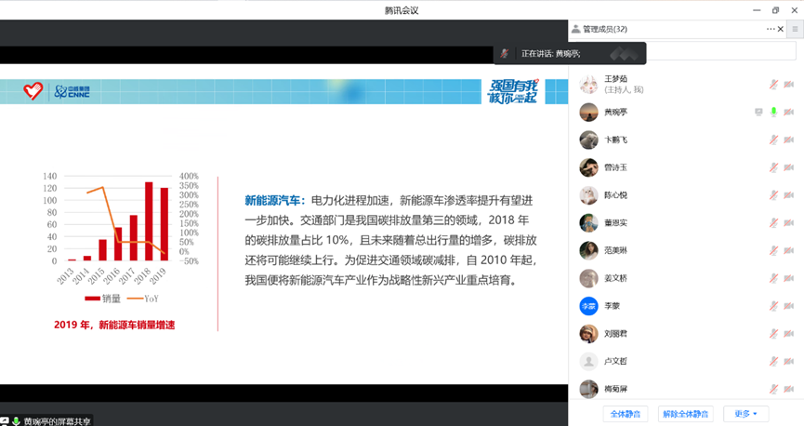Click the three-dot options in 管理成员 header

point(771,30)
